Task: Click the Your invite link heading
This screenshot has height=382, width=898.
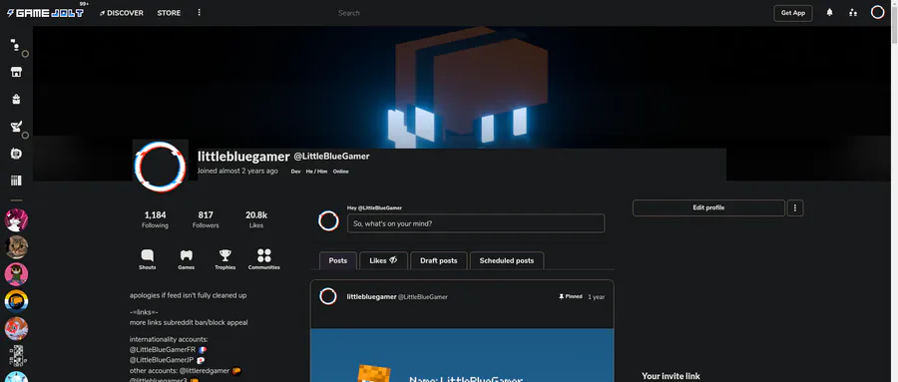Action: pos(671,376)
